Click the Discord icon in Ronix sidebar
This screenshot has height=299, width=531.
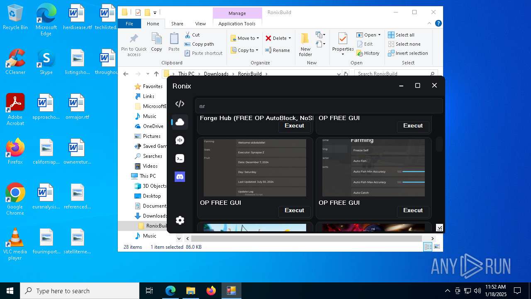click(x=180, y=177)
